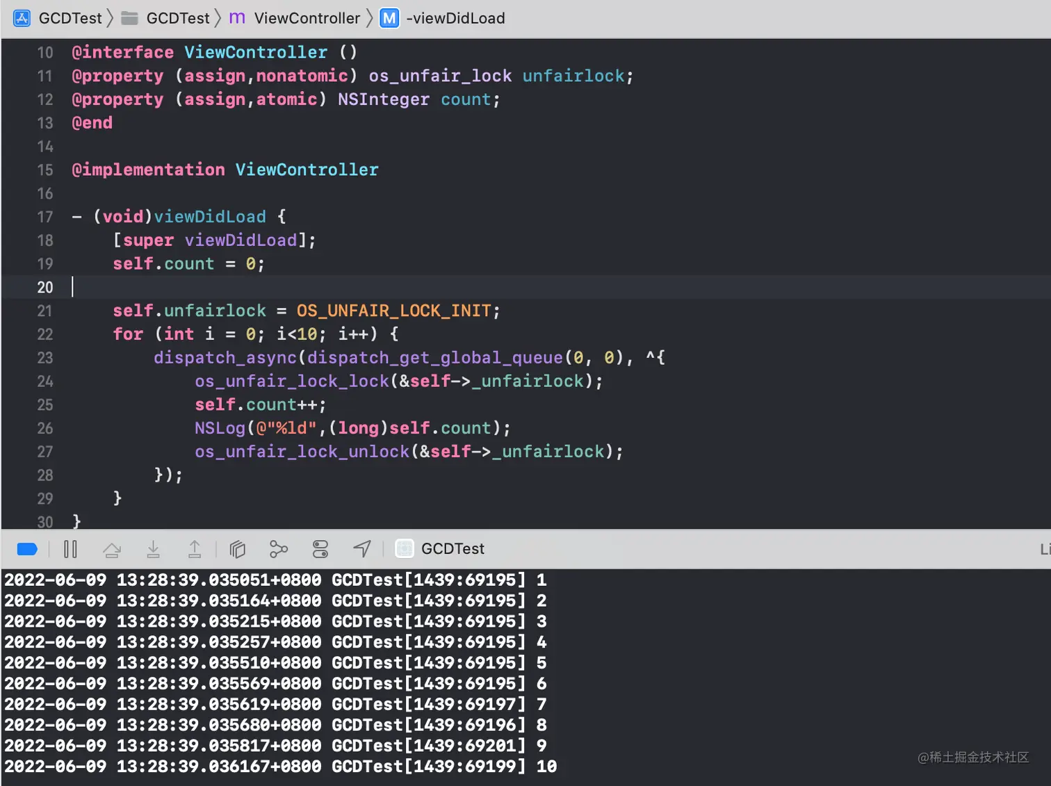Screen dimensions: 1051x786
Task: Pause program execution in debug bar
Action: tap(70, 549)
